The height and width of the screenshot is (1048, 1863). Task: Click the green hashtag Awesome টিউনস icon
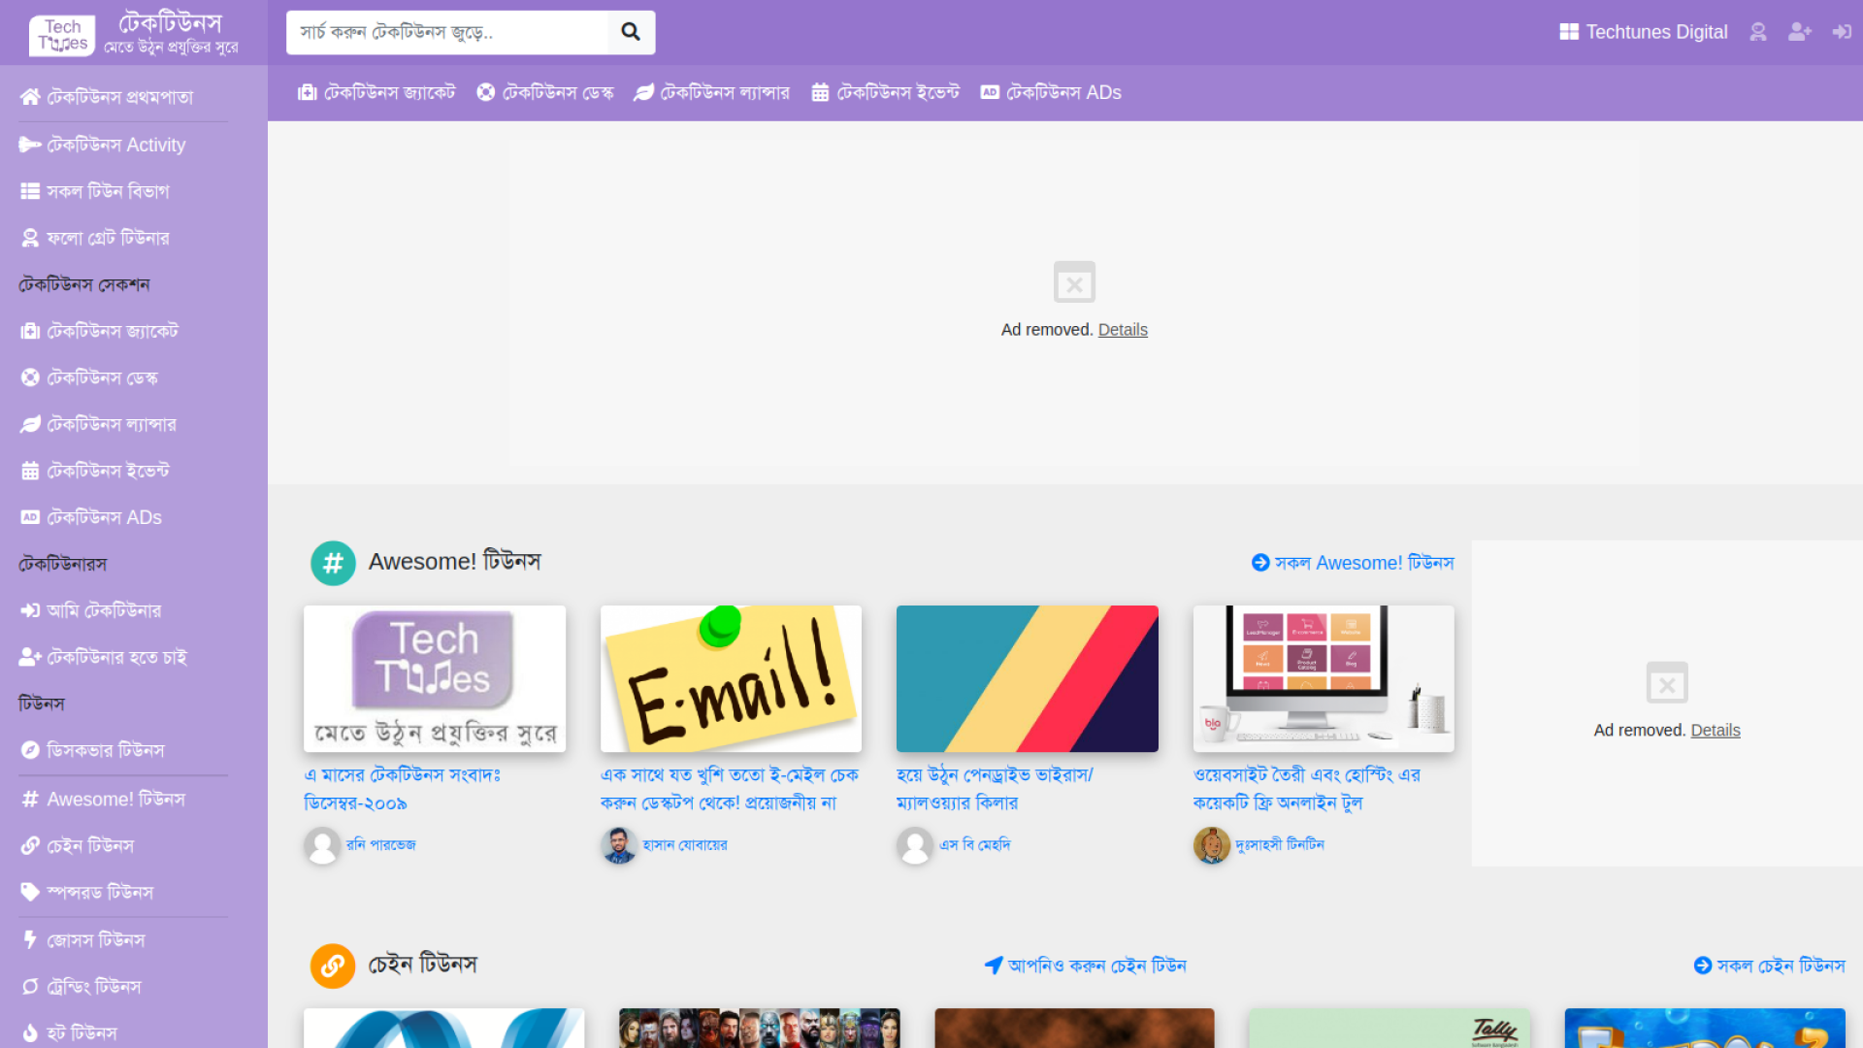point(333,563)
